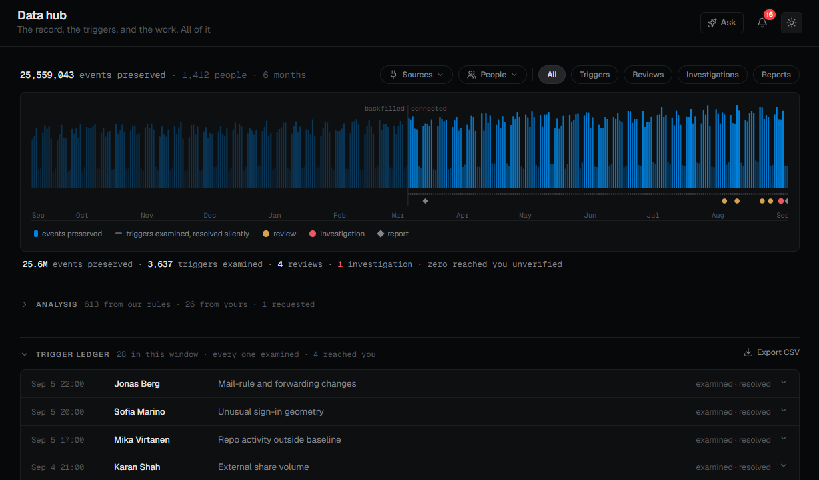Select the All filter tab

[552, 75]
